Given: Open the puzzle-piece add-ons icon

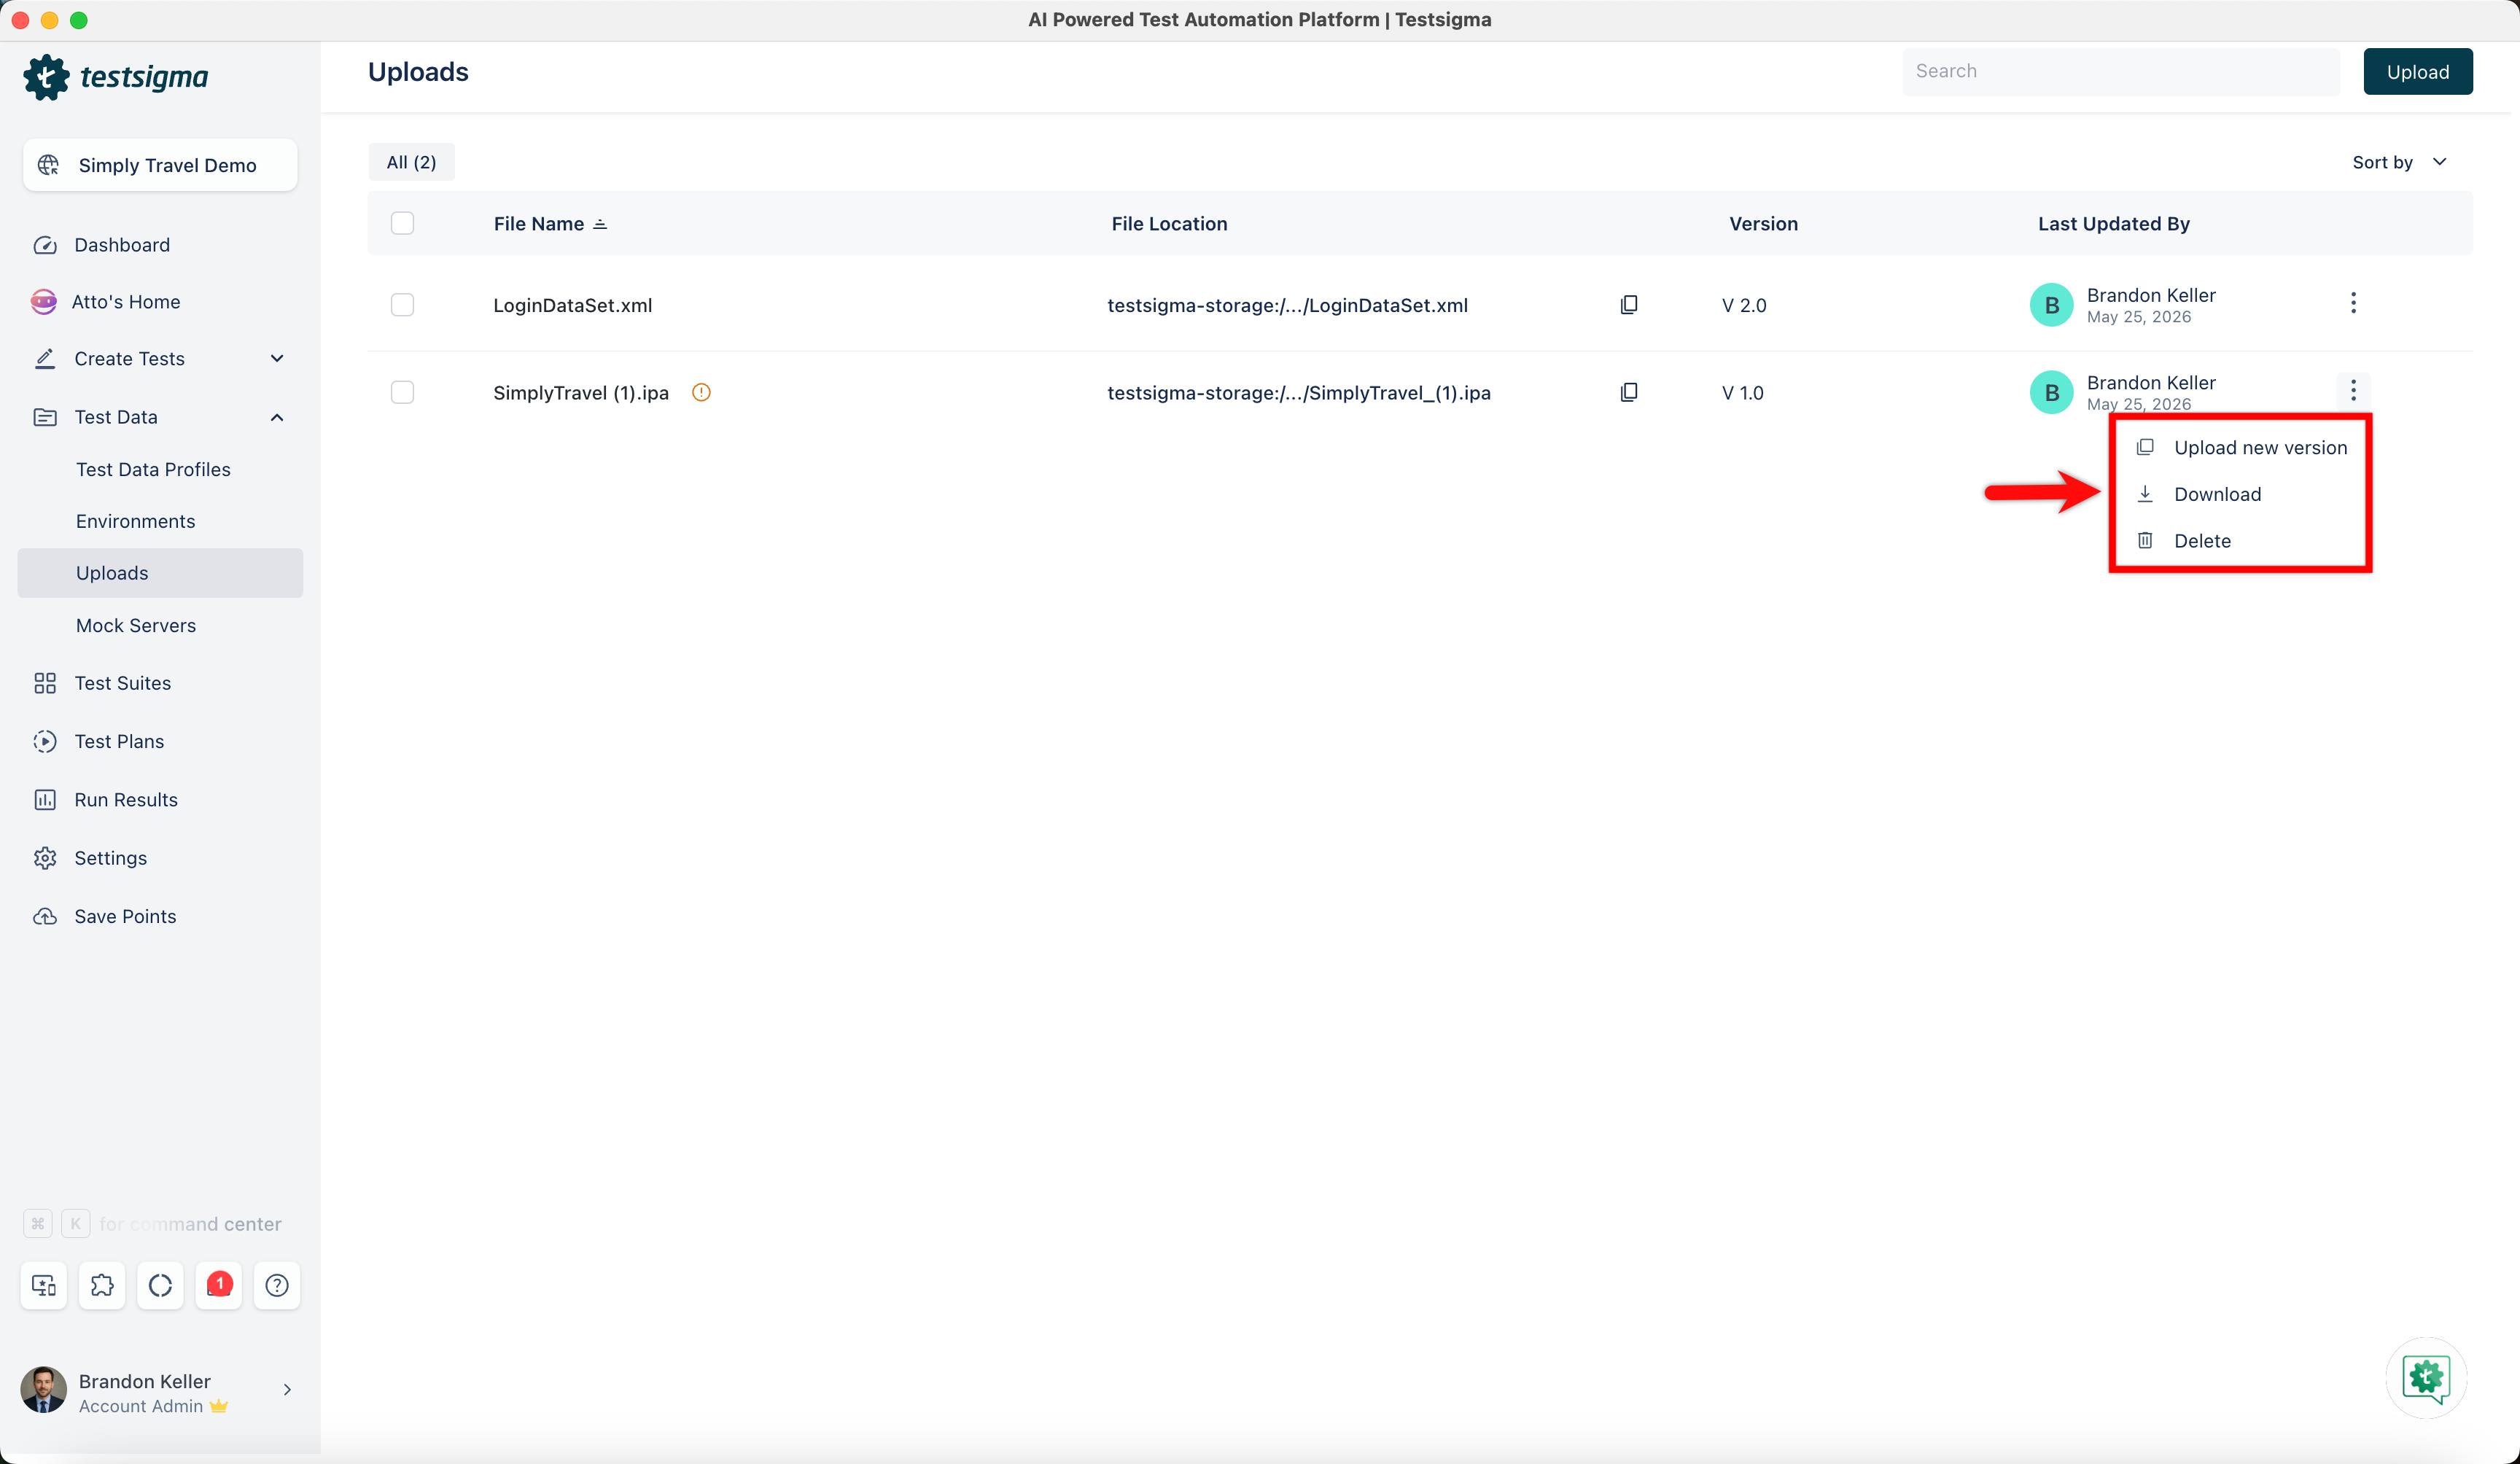Looking at the screenshot, I should (102, 1285).
